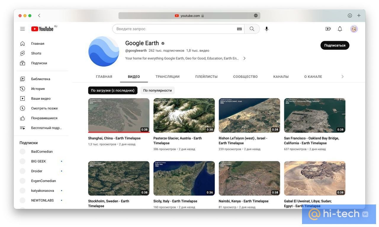Open Sicily, Italy thumbnail

point(184,178)
